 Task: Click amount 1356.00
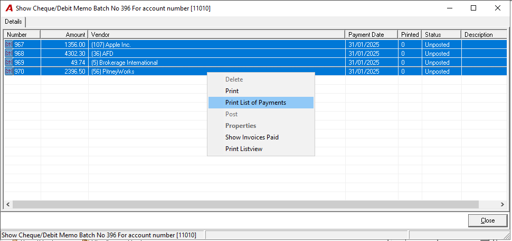click(x=75, y=45)
